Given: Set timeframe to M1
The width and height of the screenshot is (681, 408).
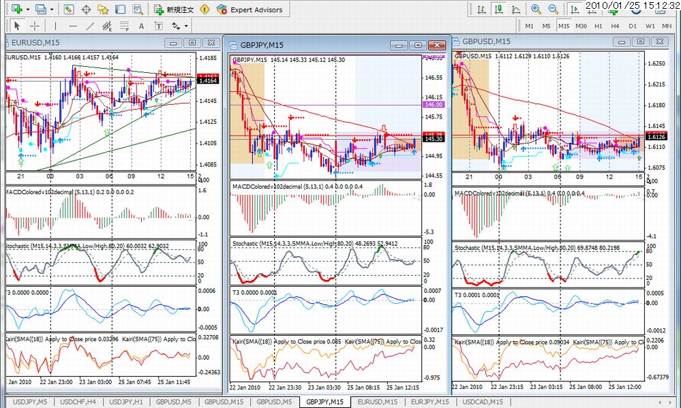Looking at the screenshot, I should [x=529, y=26].
